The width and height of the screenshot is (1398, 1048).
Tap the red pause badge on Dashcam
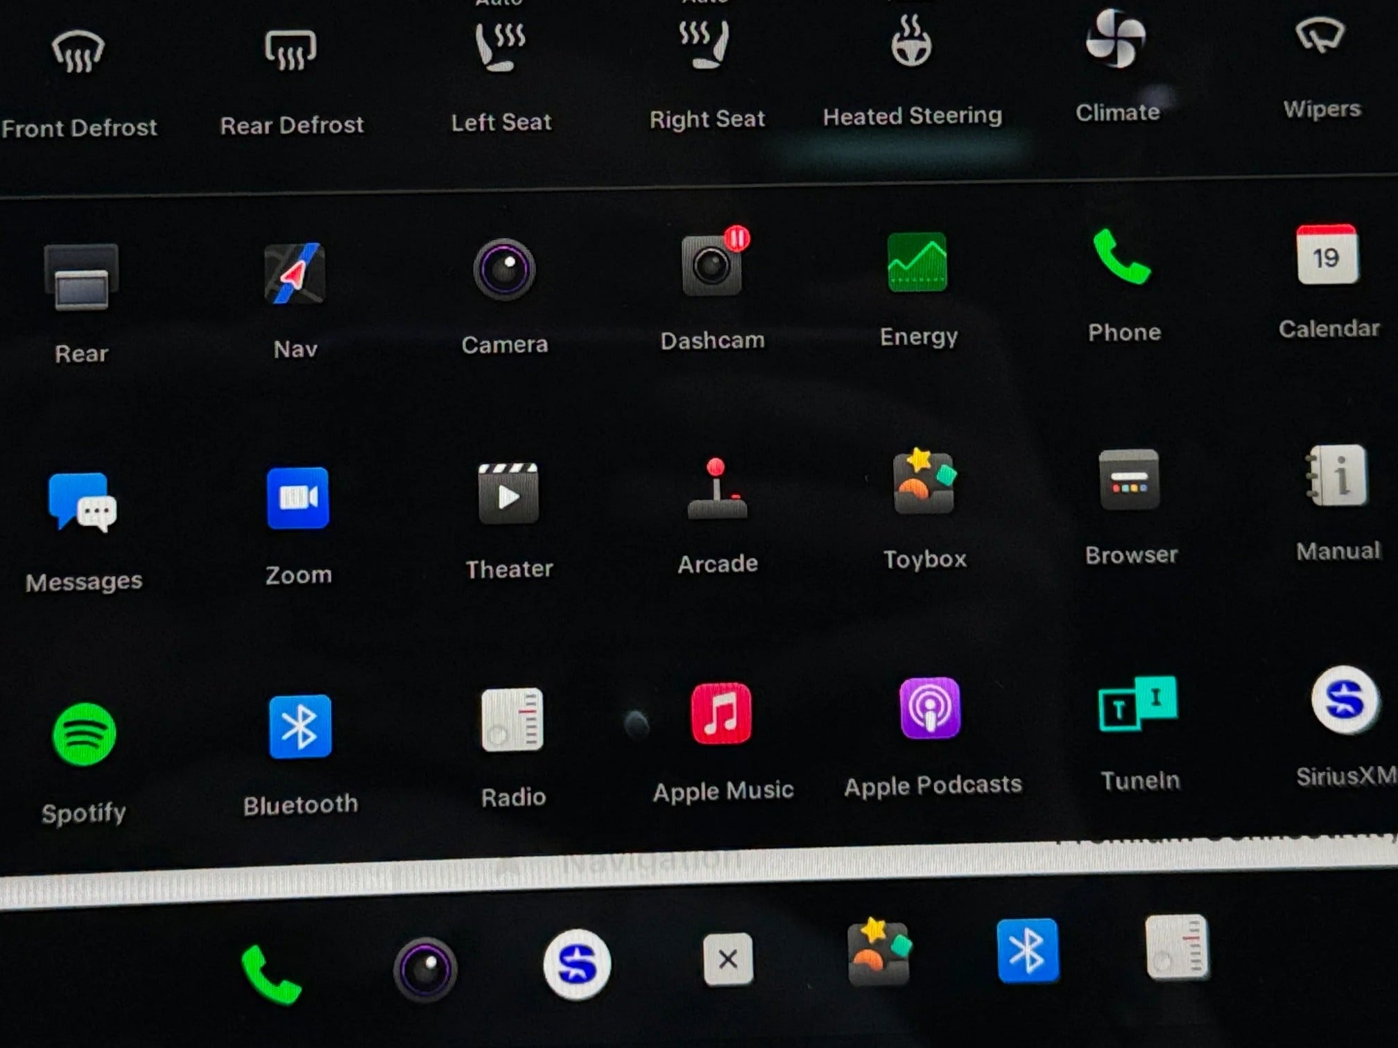(737, 238)
